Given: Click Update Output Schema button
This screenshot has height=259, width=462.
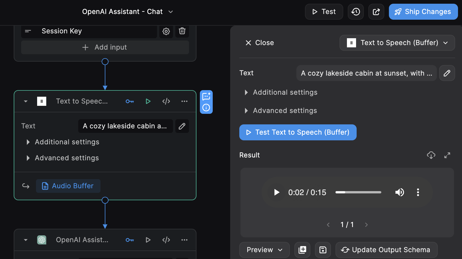Looking at the screenshot, I should click(x=386, y=250).
